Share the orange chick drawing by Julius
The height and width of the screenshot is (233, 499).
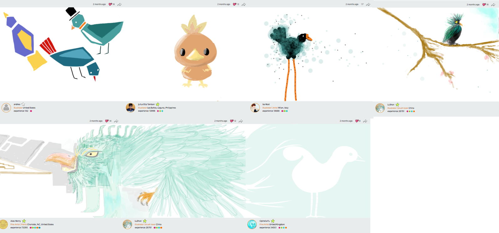(x=244, y=4)
